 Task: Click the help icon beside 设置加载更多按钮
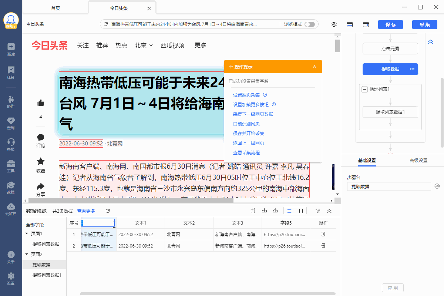coord(274,105)
